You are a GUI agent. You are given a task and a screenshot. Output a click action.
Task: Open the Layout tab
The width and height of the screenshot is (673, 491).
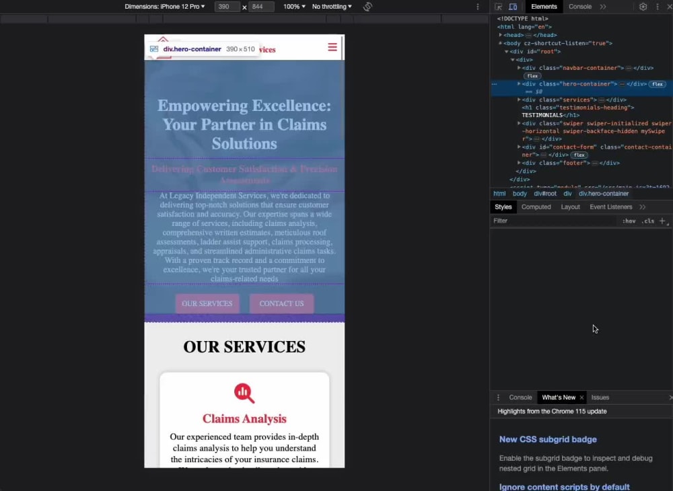click(x=570, y=206)
